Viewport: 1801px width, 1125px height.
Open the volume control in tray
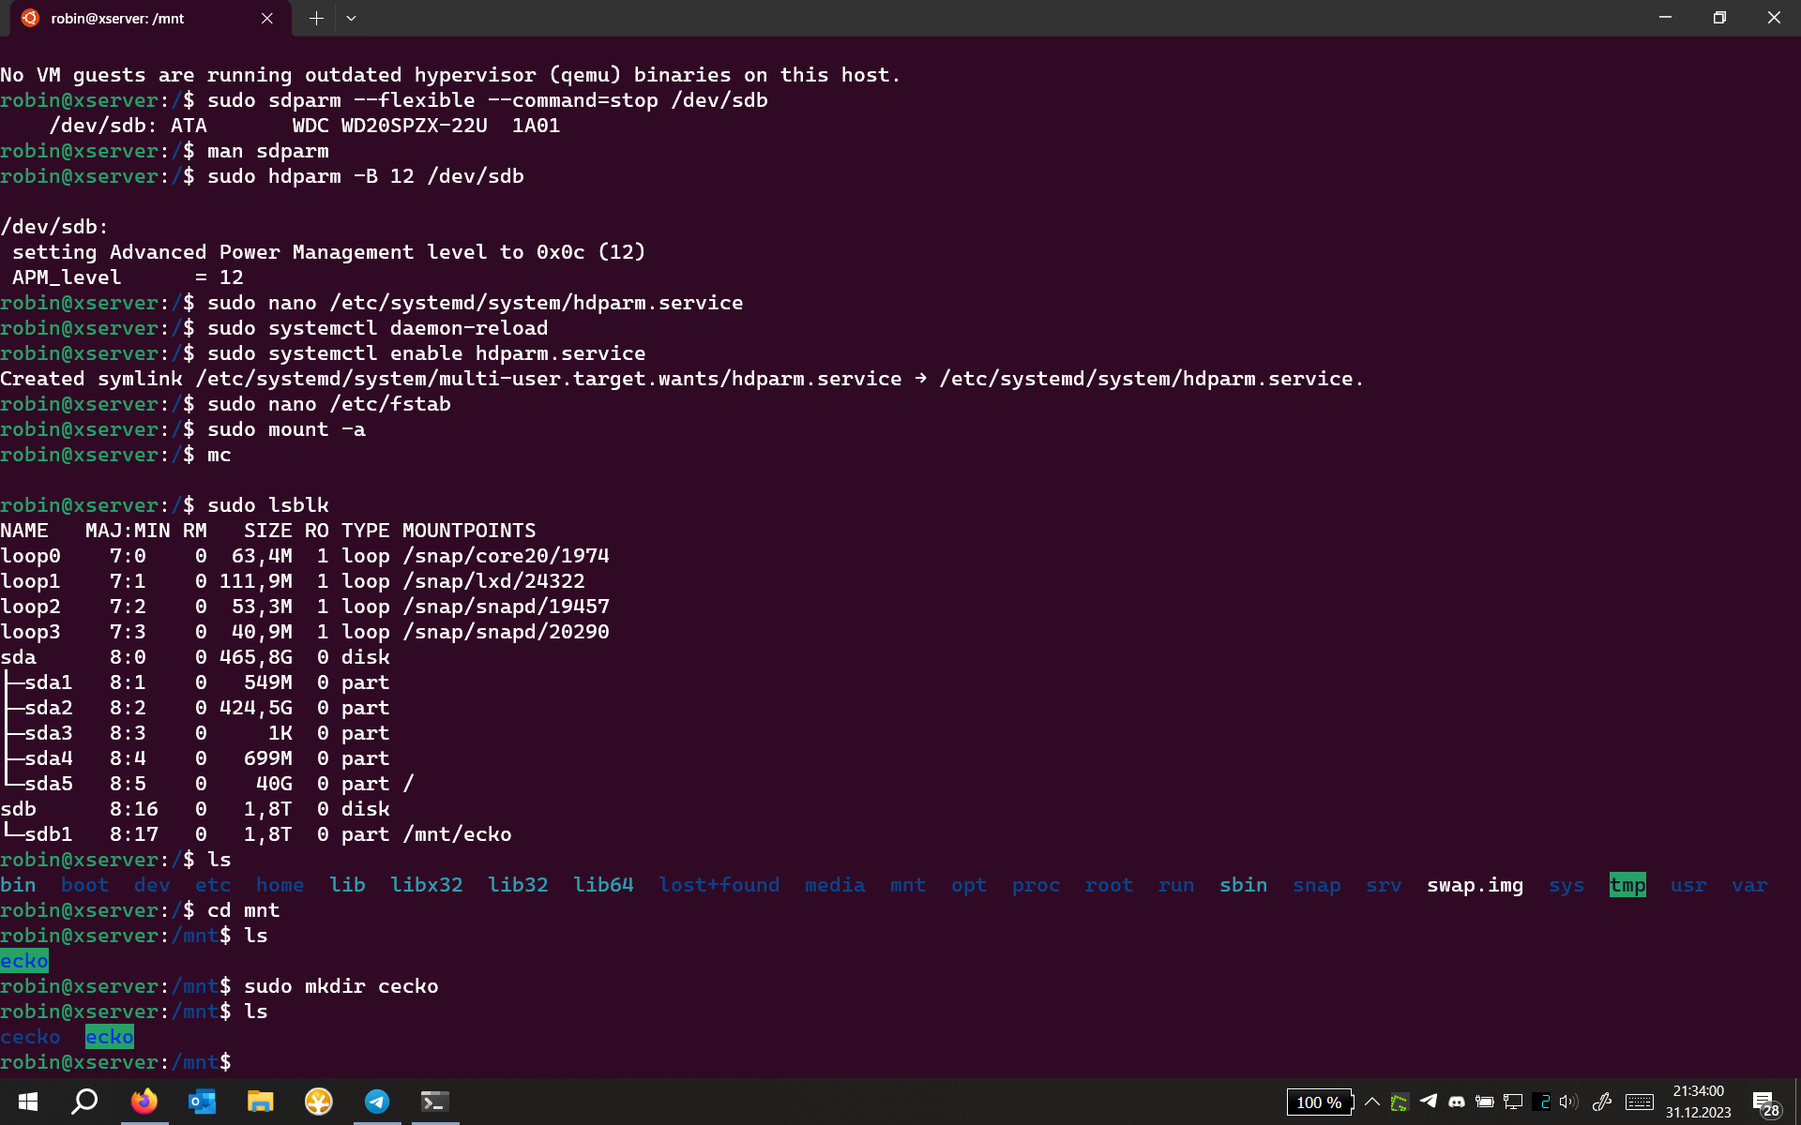click(x=1568, y=1102)
